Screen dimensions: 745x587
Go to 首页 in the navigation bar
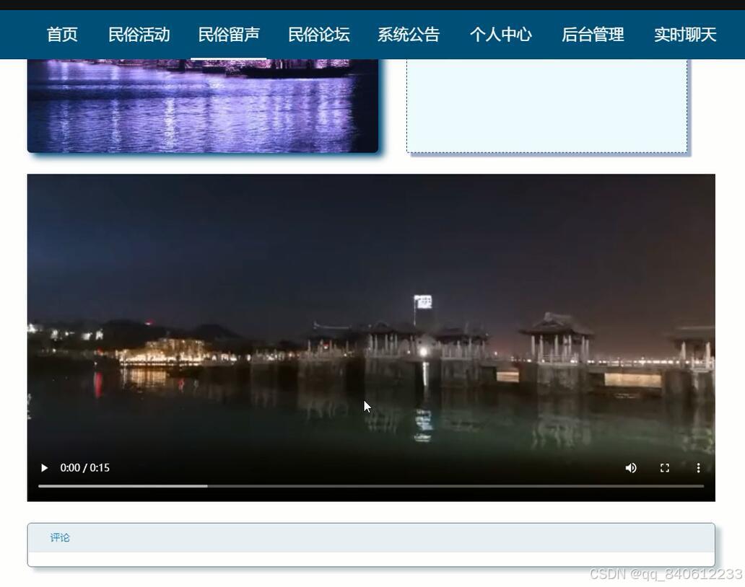(62, 35)
